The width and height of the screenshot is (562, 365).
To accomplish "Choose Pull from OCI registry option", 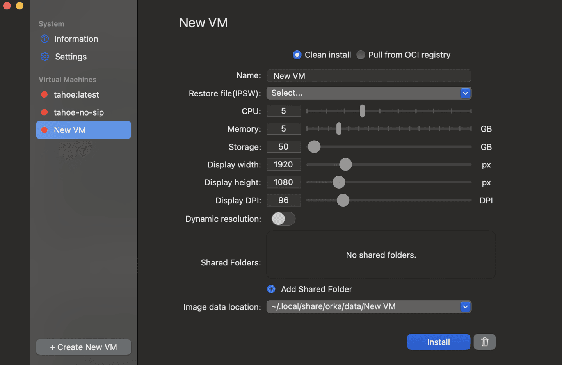I will point(361,55).
